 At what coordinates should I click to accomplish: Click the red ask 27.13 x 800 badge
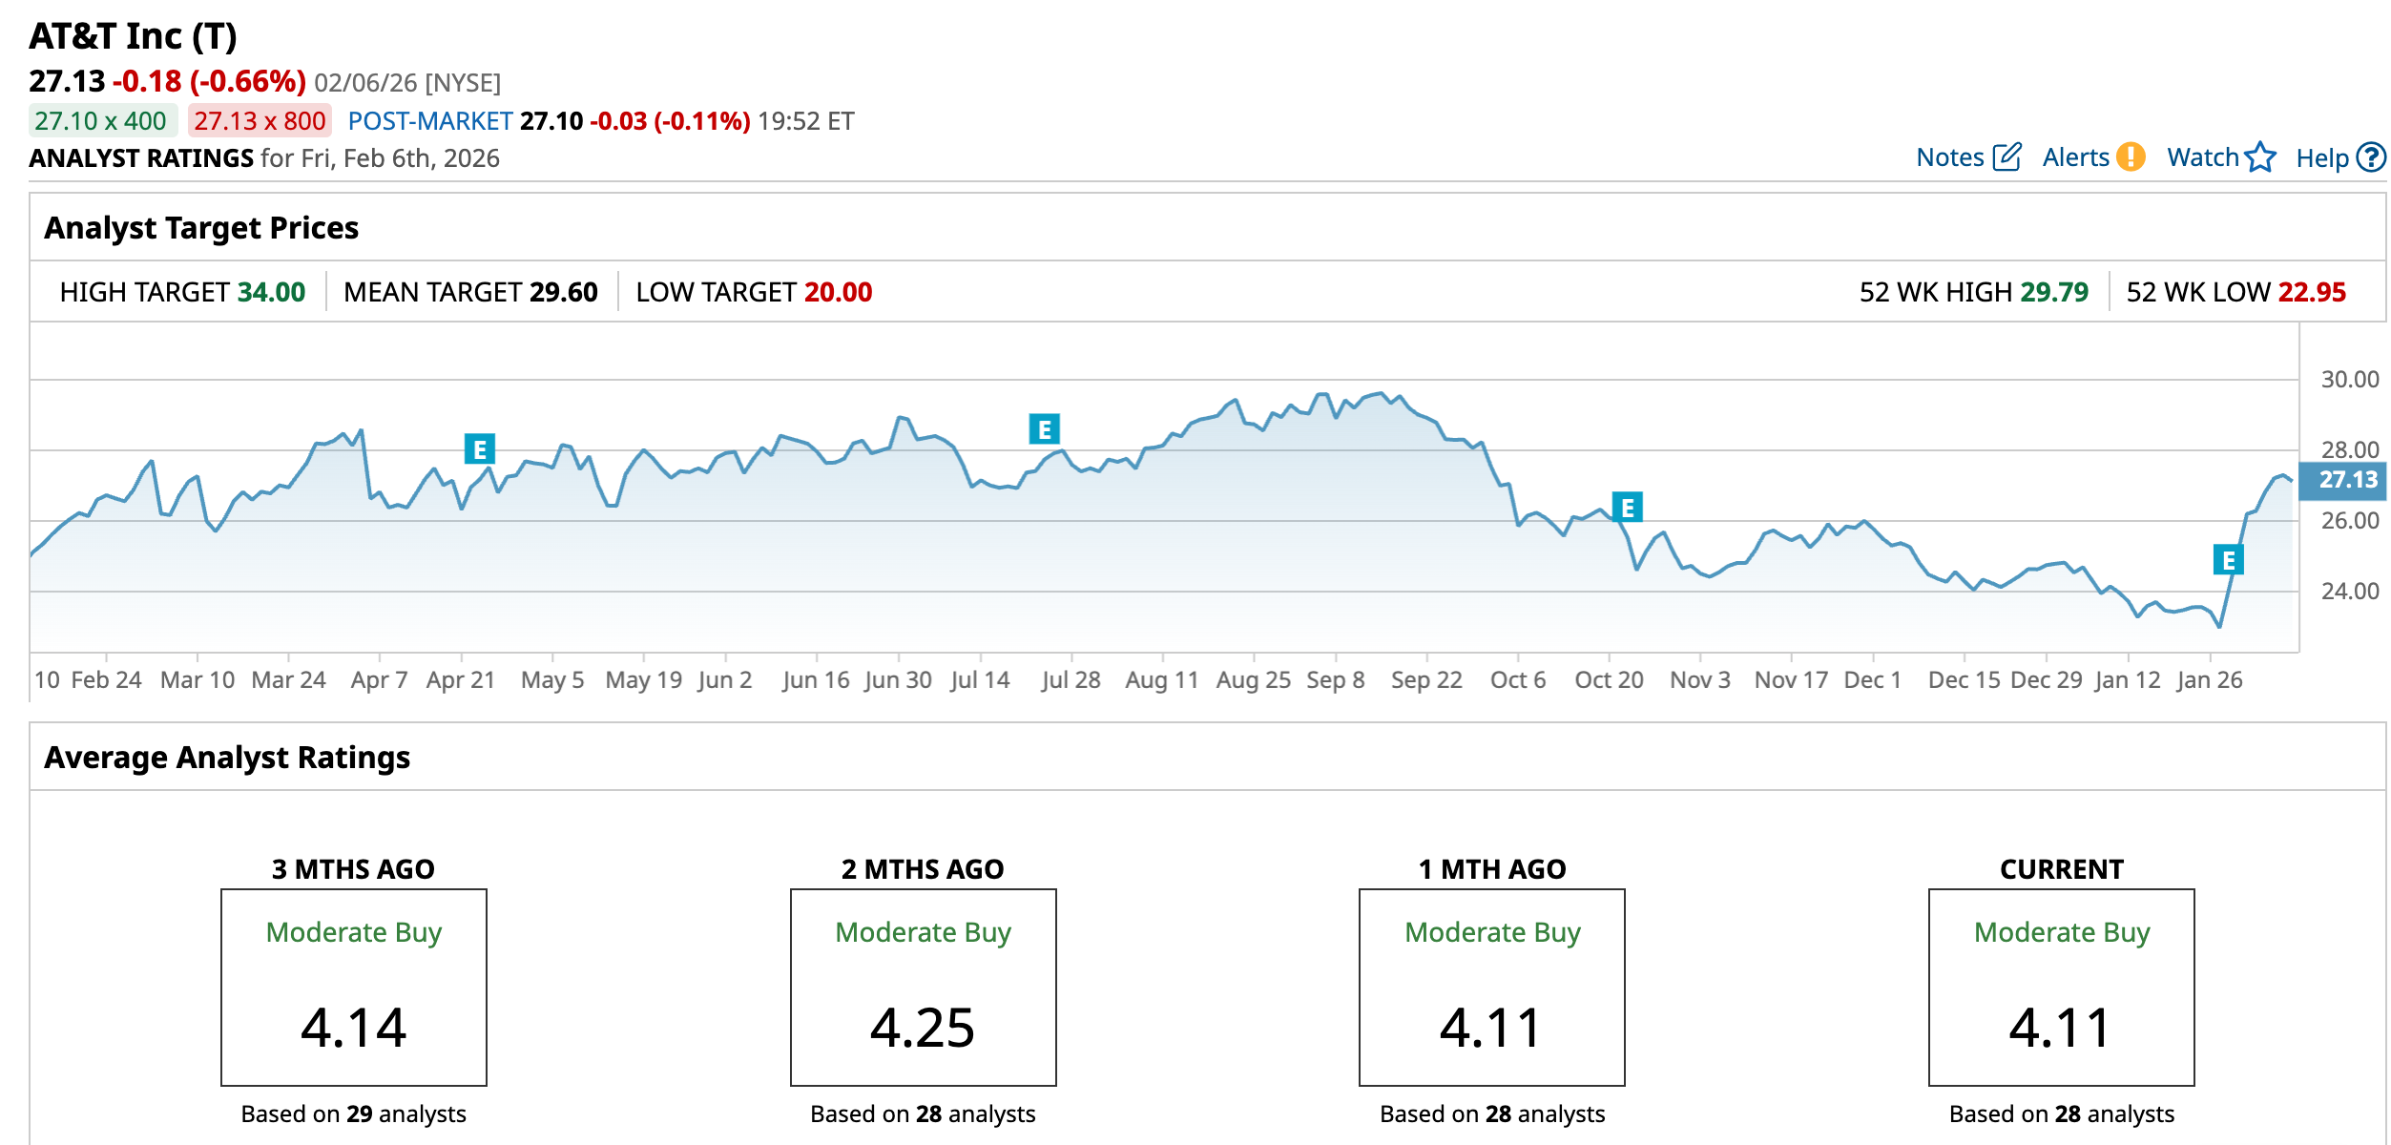tap(260, 121)
